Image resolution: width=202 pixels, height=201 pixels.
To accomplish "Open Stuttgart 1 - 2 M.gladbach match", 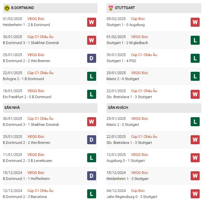I will pos(127,43).
